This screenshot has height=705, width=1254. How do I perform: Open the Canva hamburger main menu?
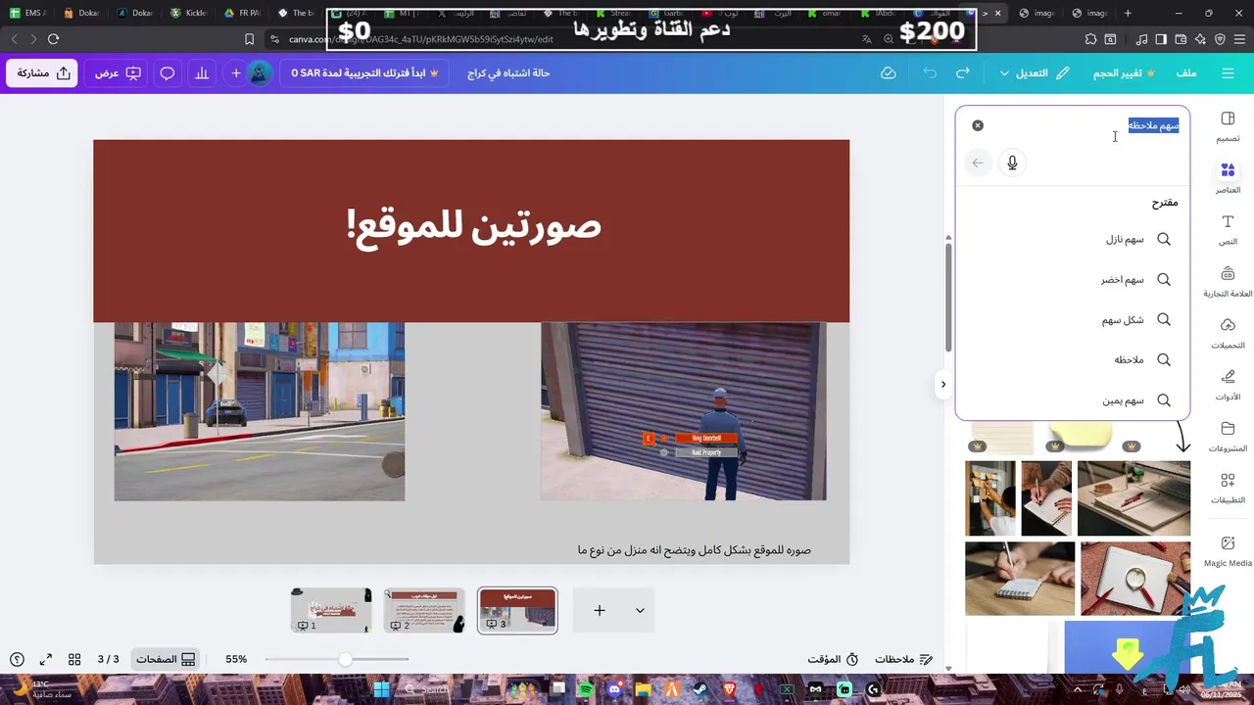[1228, 72]
